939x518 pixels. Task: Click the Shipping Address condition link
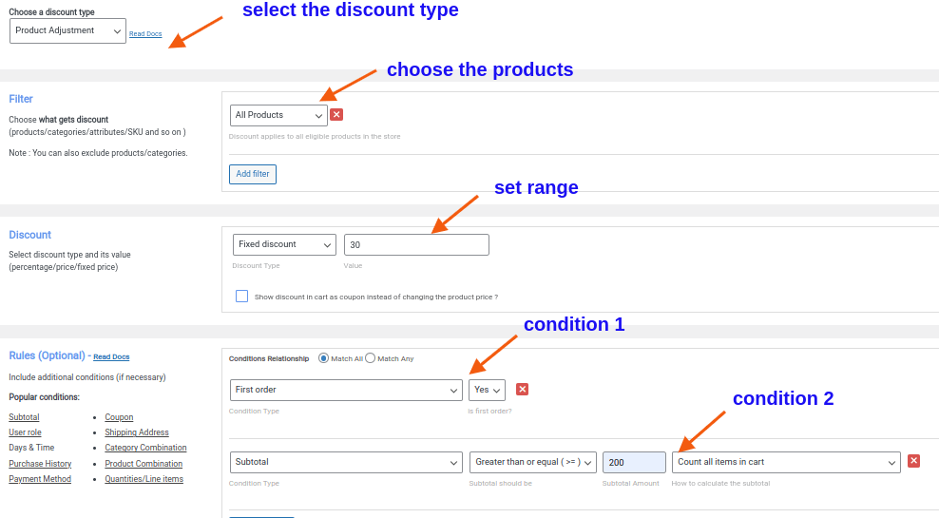coord(136,432)
